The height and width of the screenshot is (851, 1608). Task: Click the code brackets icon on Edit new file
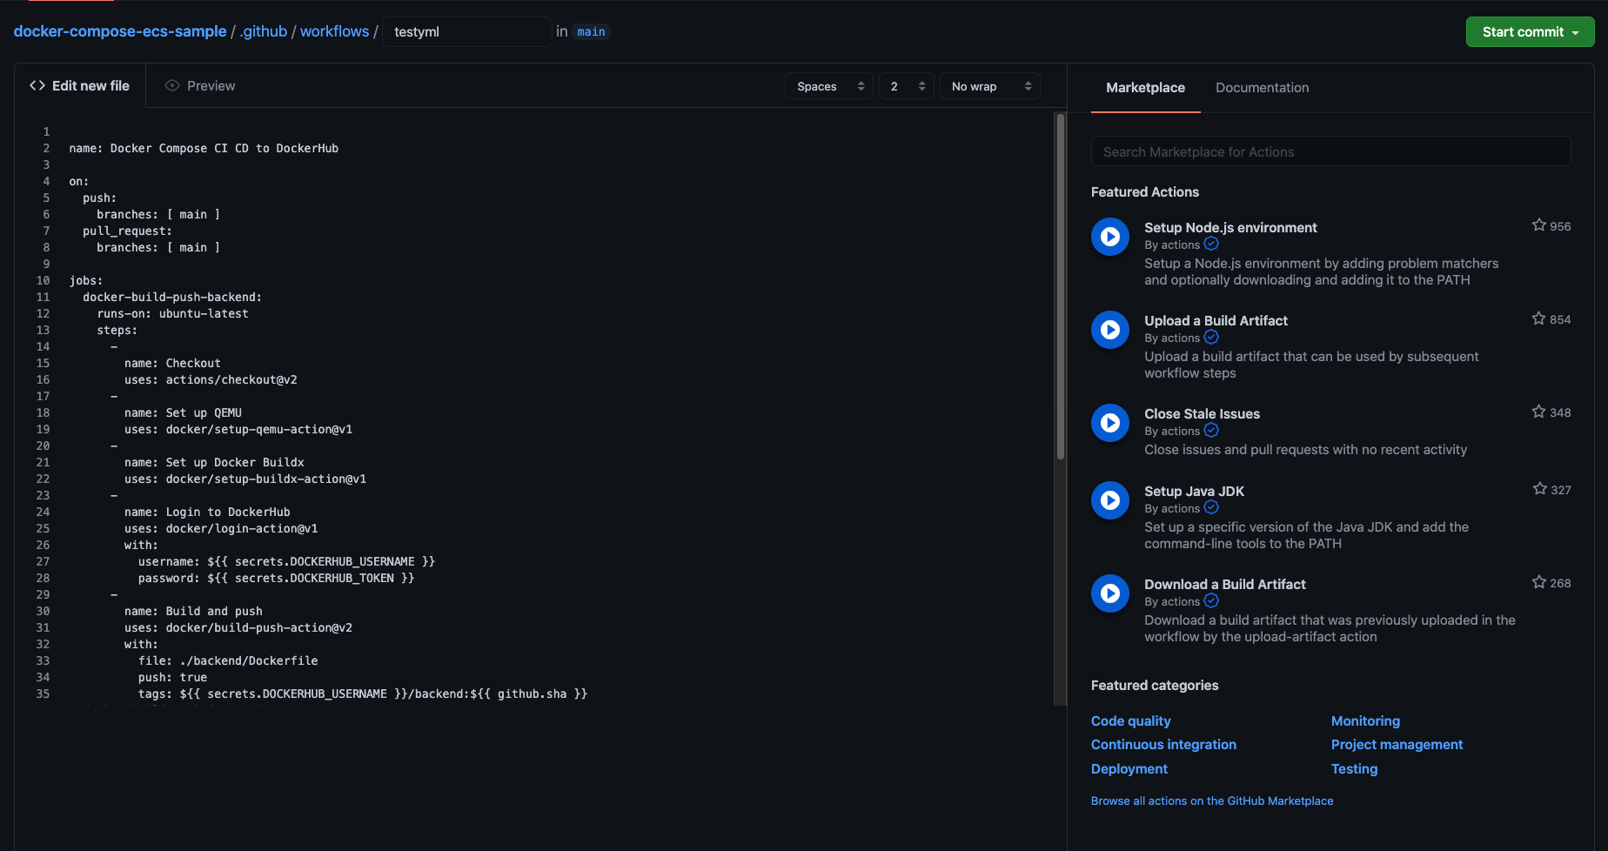pyautogui.click(x=37, y=85)
